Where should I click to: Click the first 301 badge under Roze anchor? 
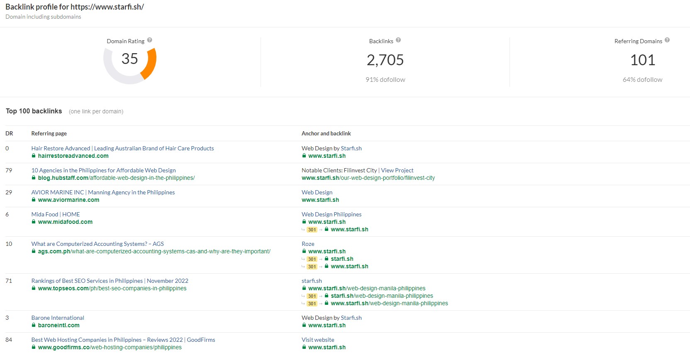312,259
